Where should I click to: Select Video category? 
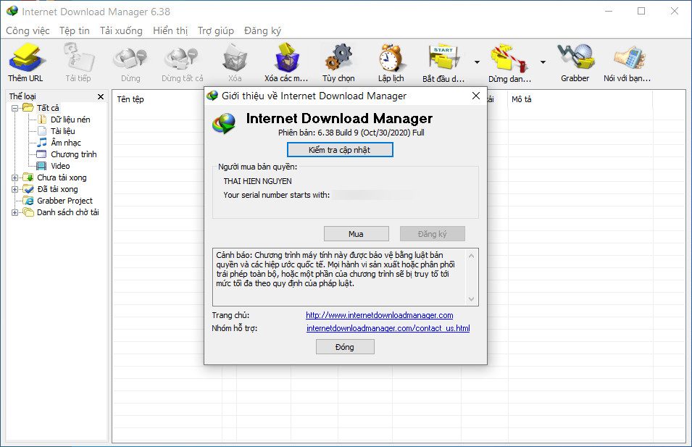click(60, 166)
